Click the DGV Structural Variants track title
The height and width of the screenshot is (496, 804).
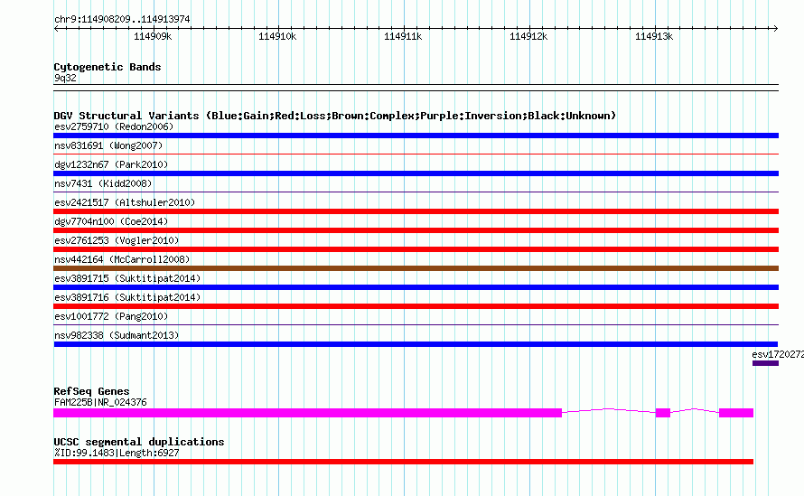(335, 116)
